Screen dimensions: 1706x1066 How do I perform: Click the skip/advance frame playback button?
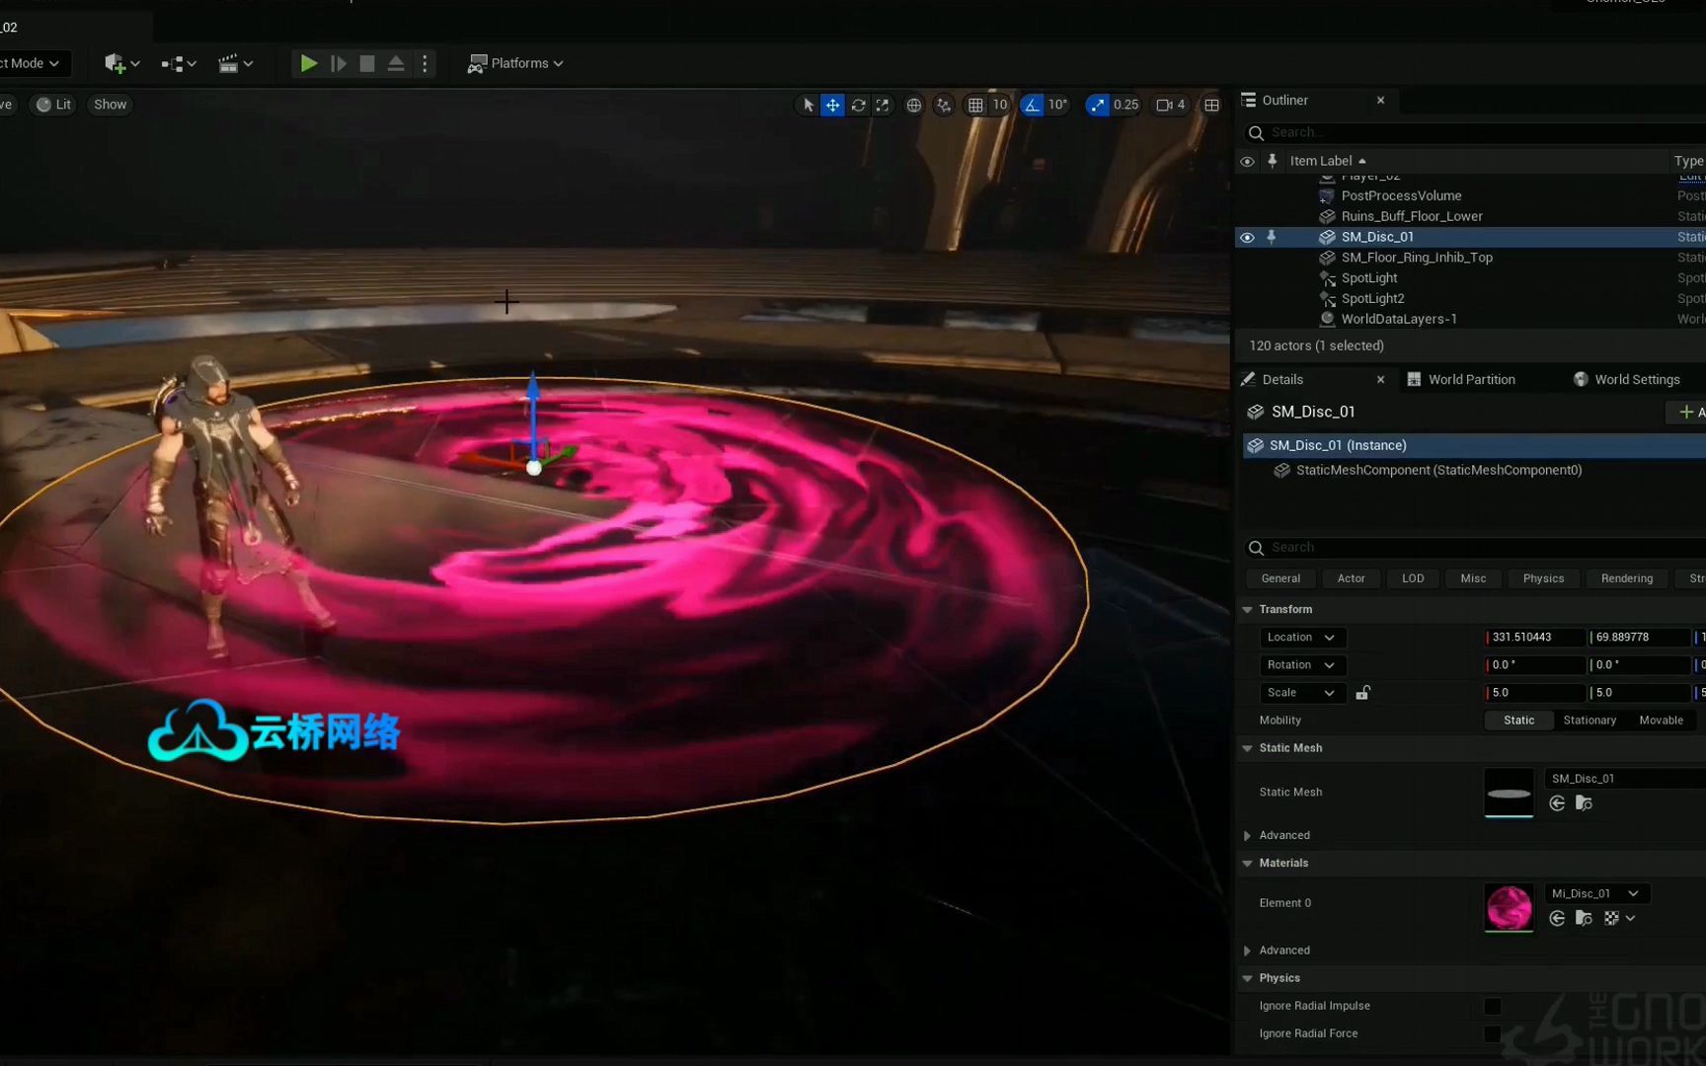click(338, 63)
